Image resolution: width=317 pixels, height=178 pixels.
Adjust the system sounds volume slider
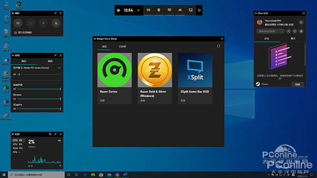pyautogui.click(x=39, y=89)
